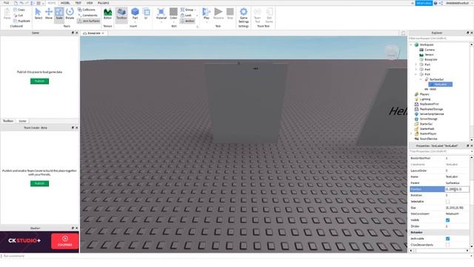Toggle Collisions in the Tools group
Screen dimensions: 474x267
(87, 10)
